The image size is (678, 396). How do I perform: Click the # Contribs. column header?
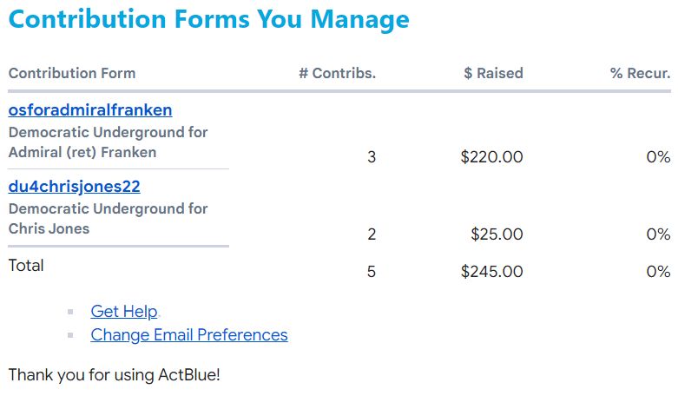pyautogui.click(x=337, y=73)
